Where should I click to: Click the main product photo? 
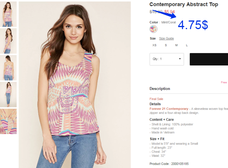pos(75,85)
